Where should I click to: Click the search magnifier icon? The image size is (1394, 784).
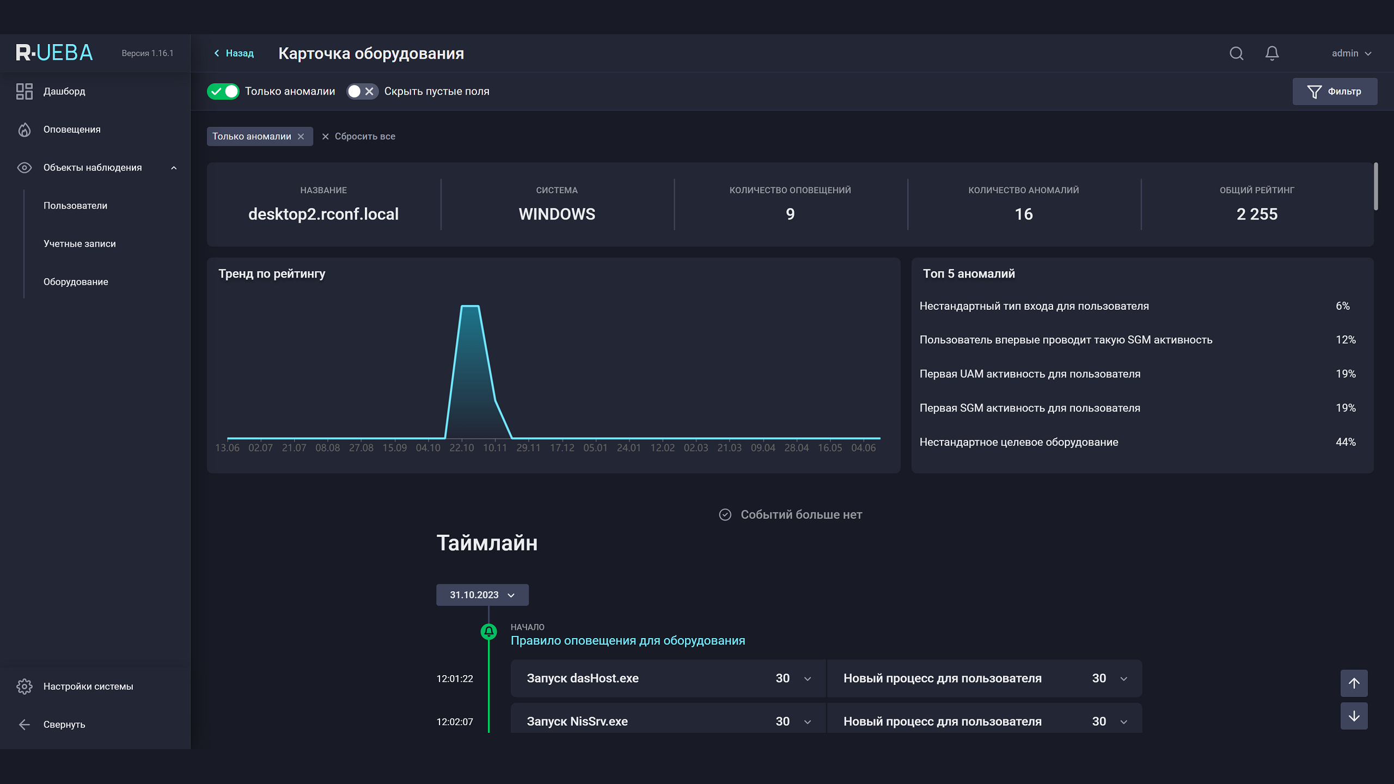pyautogui.click(x=1236, y=53)
